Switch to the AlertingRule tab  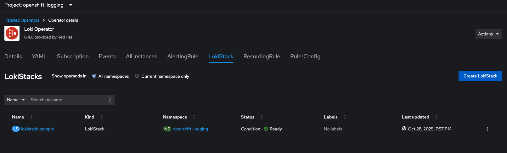[183, 56]
